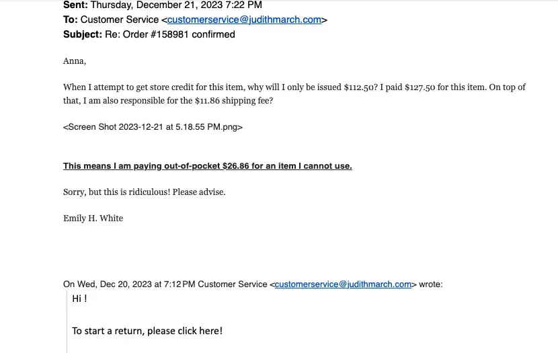Click the signature 'Emily H. White'
The image size is (558, 353).
(93, 219)
